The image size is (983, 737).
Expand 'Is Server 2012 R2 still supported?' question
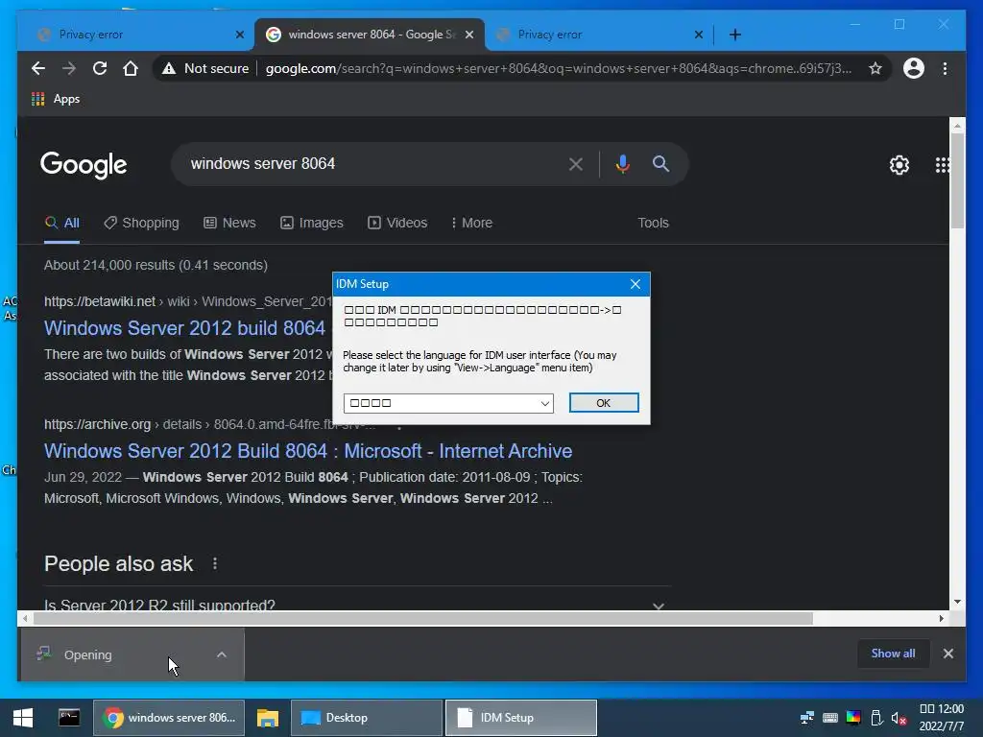357,605
